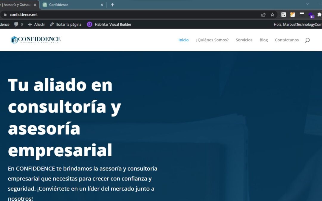Click the share icon in the address bar
Screen dimensions: 322x201
pos(263,14)
